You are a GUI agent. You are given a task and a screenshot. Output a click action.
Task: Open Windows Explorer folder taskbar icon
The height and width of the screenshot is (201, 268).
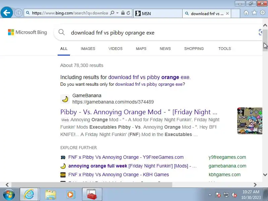51,195
